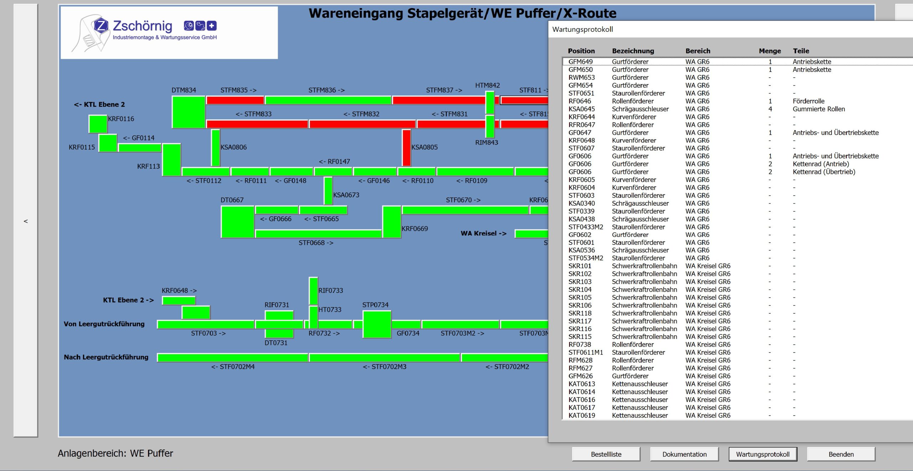The image size is (913, 471).
Task: Click Beenden to exit
Action: click(x=841, y=454)
